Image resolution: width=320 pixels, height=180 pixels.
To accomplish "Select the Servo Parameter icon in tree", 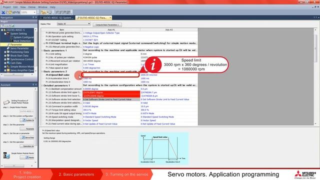I will 8,48.
